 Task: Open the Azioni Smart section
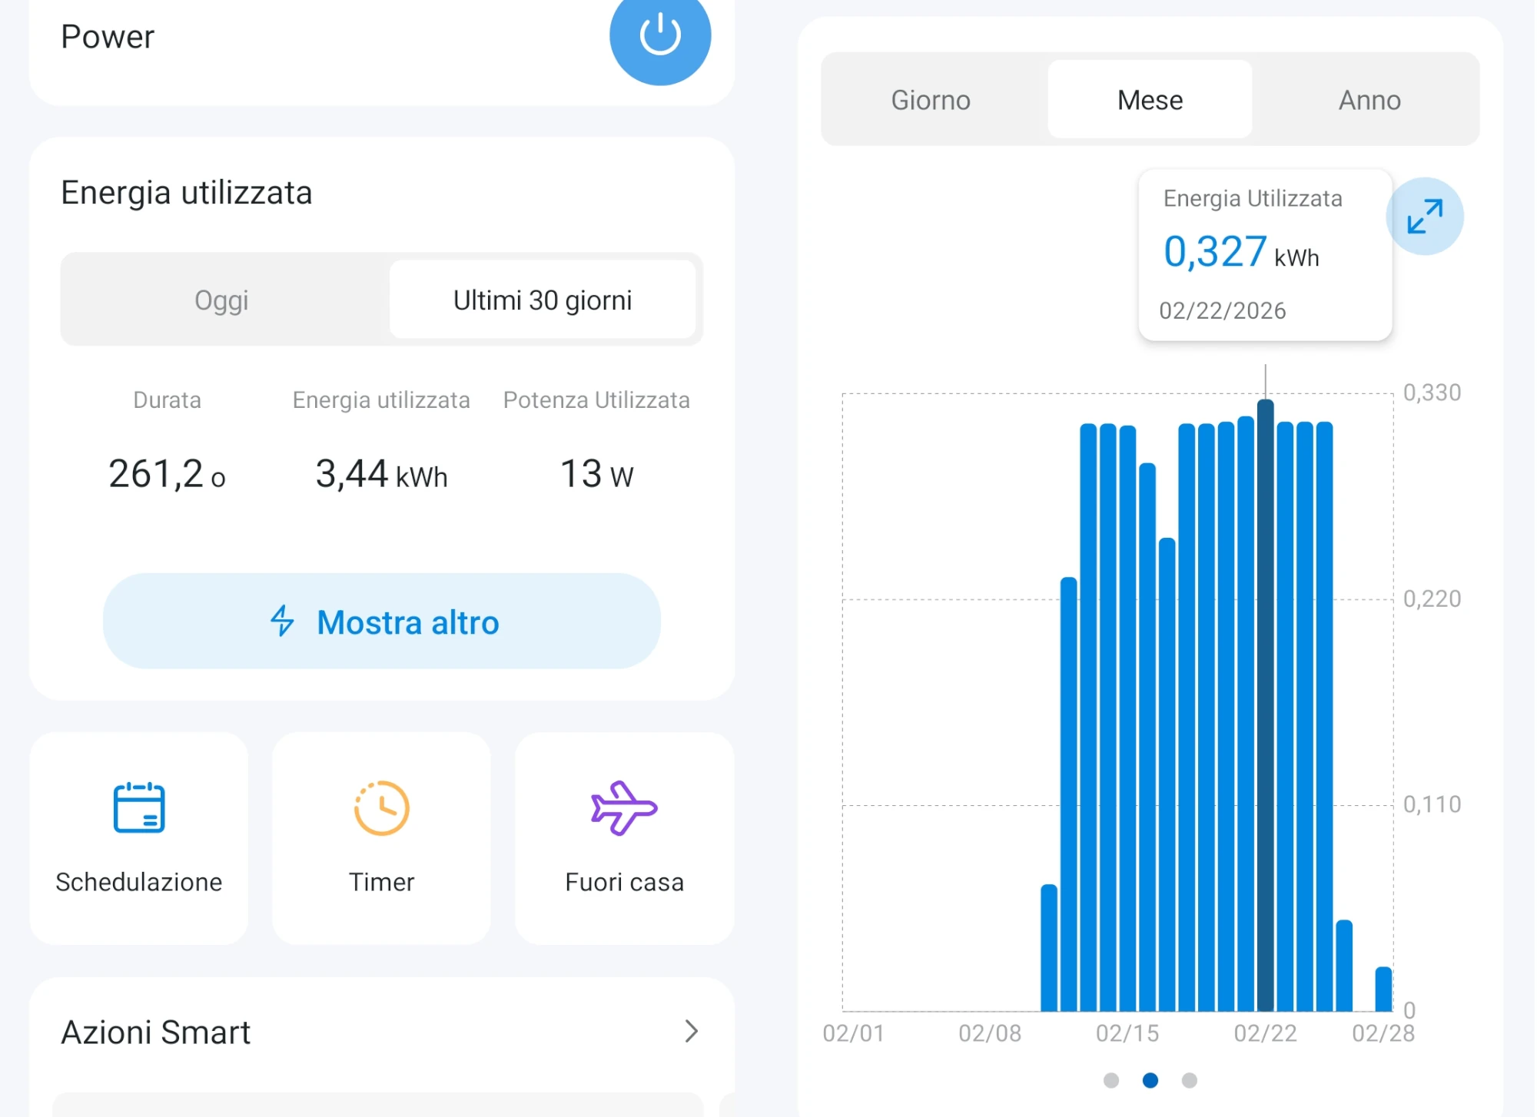click(x=156, y=1032)
